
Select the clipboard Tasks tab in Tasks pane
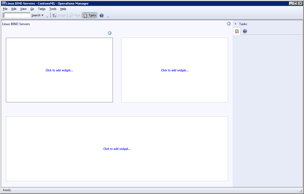coord(237,31)
